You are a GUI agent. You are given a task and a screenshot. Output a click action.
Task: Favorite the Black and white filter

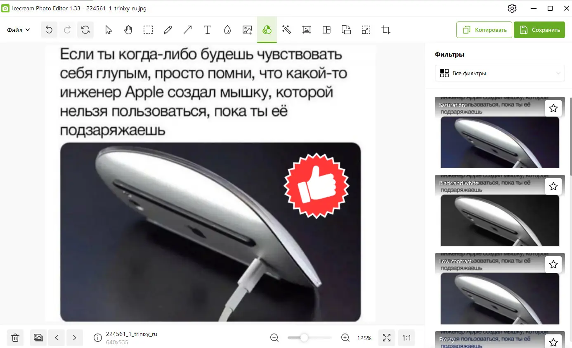(553, 186)
